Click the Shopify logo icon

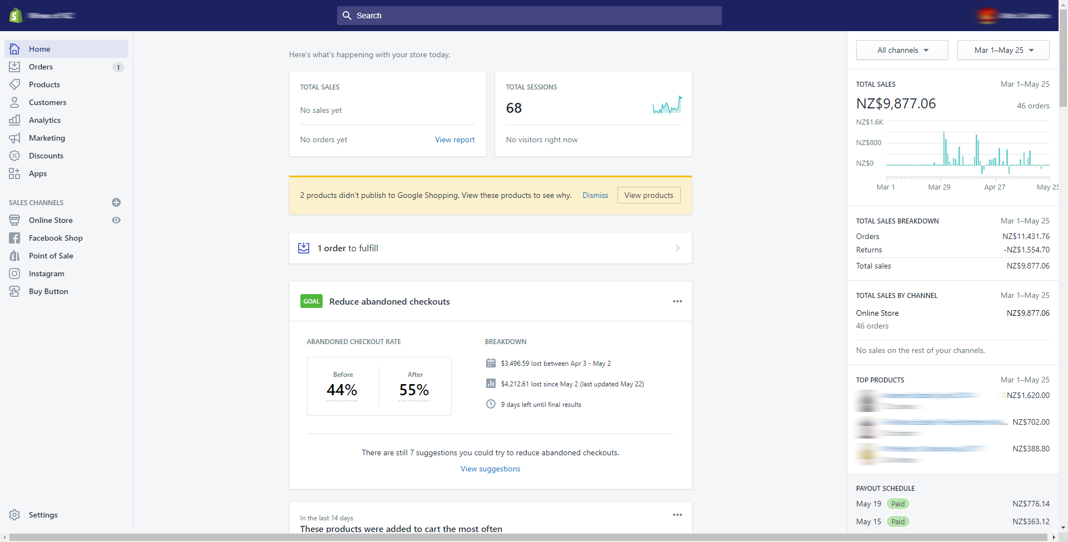tap(16, 16)
